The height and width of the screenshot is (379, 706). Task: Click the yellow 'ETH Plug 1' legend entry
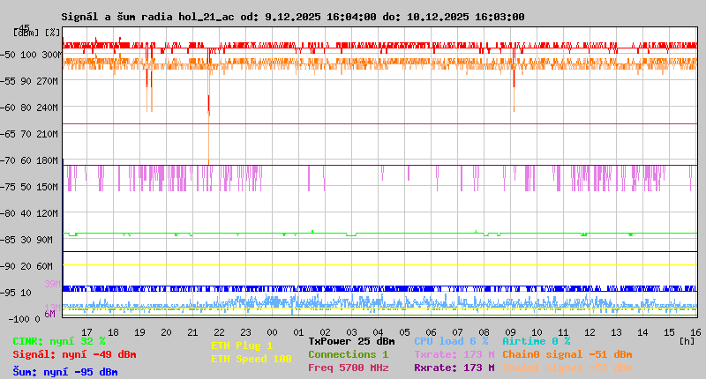(x=242, y=346)
